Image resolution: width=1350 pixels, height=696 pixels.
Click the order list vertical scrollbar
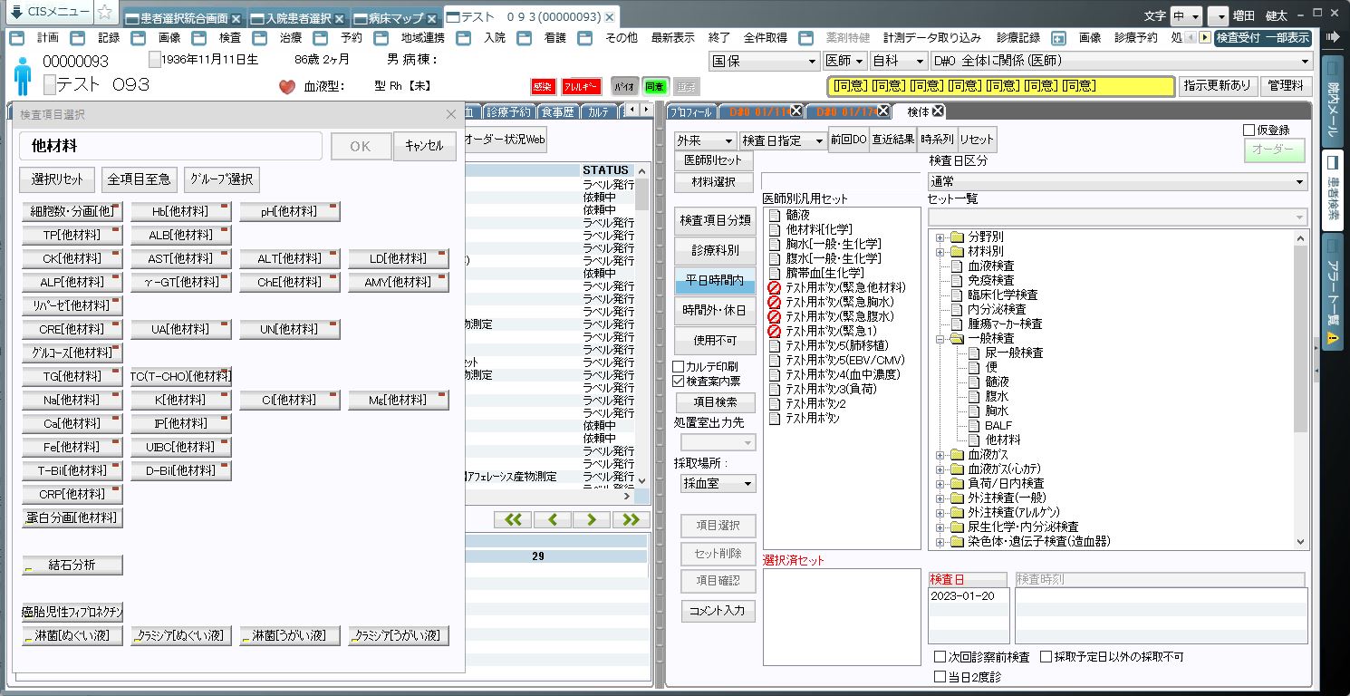point(641,326)
